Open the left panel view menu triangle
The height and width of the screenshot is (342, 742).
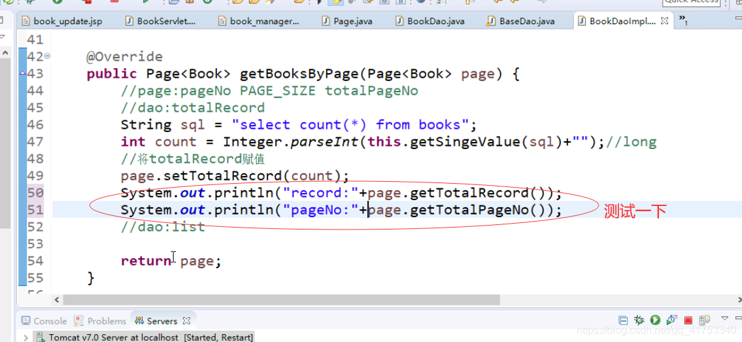(x=2, y=36)
